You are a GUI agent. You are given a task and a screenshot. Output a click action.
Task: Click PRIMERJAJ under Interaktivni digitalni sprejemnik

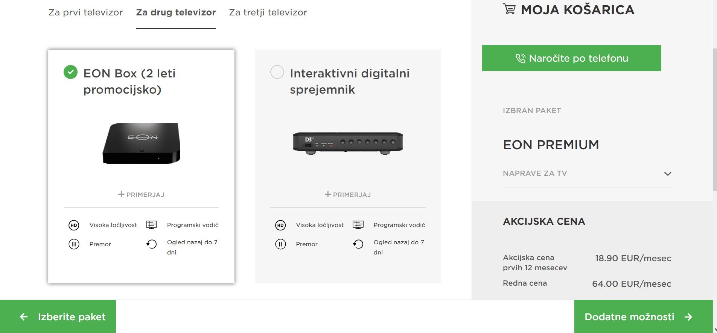tap(348, 195)
